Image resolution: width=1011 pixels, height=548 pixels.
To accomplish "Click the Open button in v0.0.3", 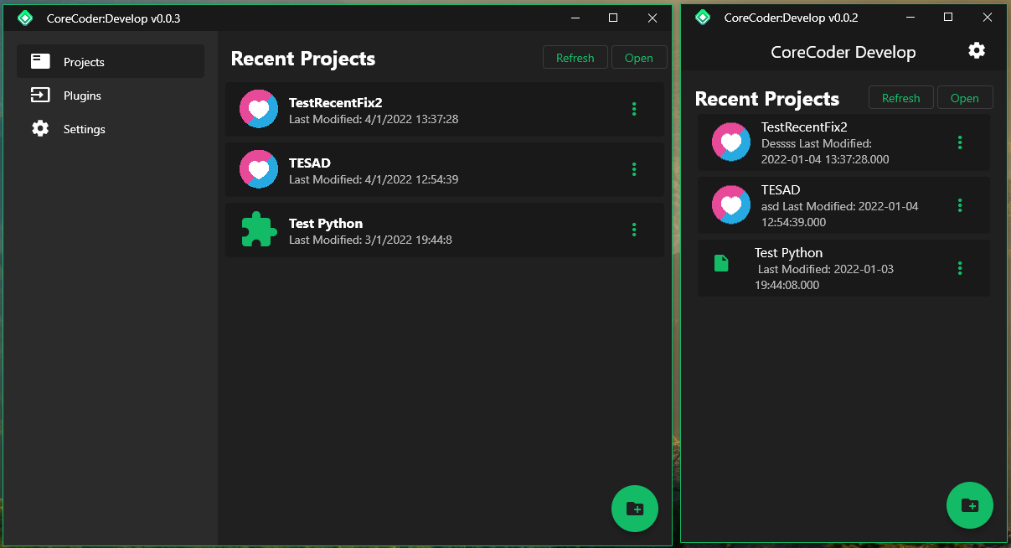I will (x=639, y=57).
